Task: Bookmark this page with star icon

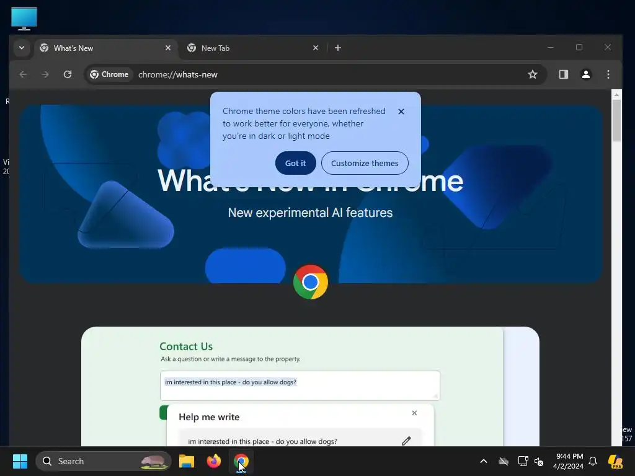Action: (x=533, y=74)
